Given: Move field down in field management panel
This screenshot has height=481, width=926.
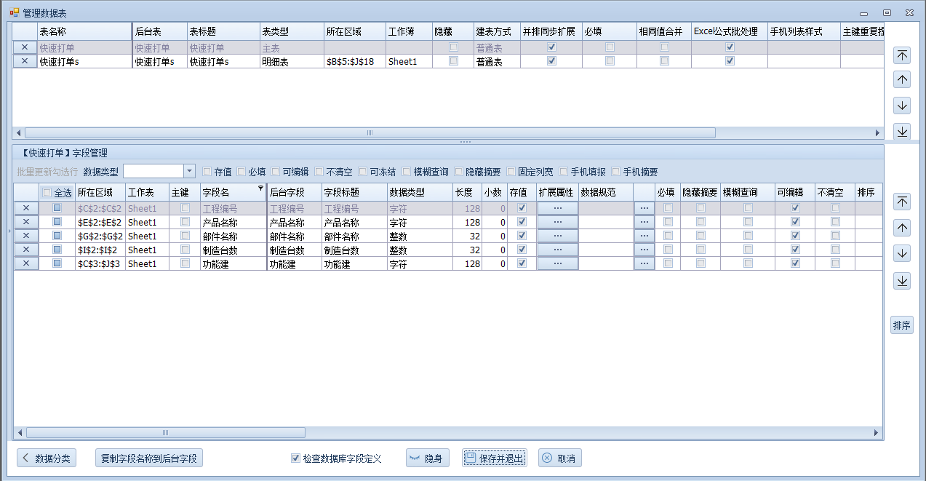Looking at the screenshot, I should coord(902,253).
